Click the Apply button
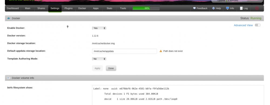 97,68
